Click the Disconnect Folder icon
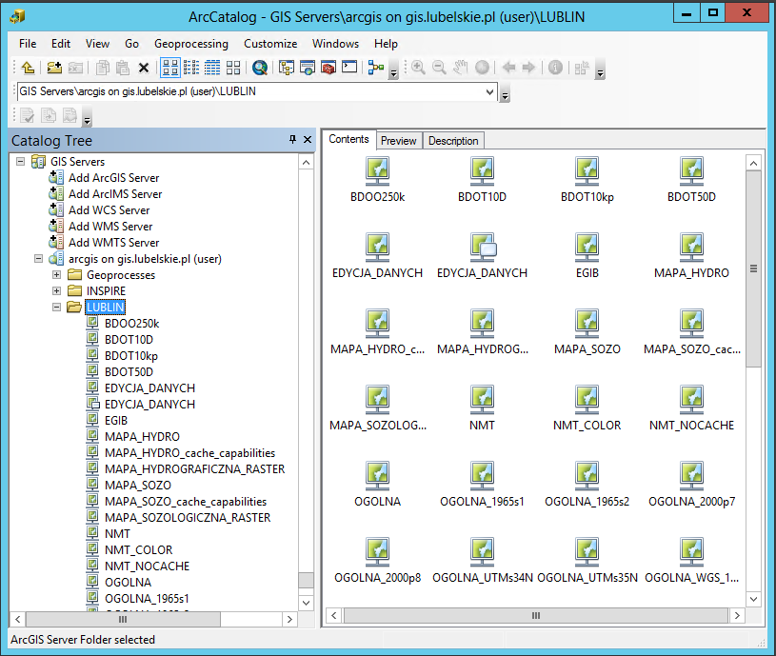This screenshot has width=776, height=656. [75, 68]
